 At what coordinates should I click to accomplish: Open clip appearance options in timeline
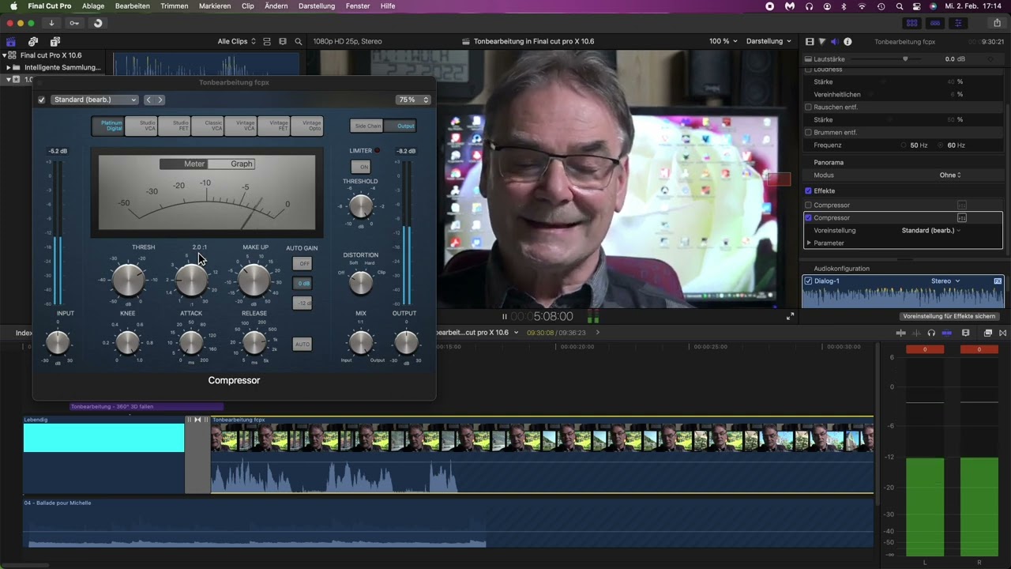(x=965, y=333)
